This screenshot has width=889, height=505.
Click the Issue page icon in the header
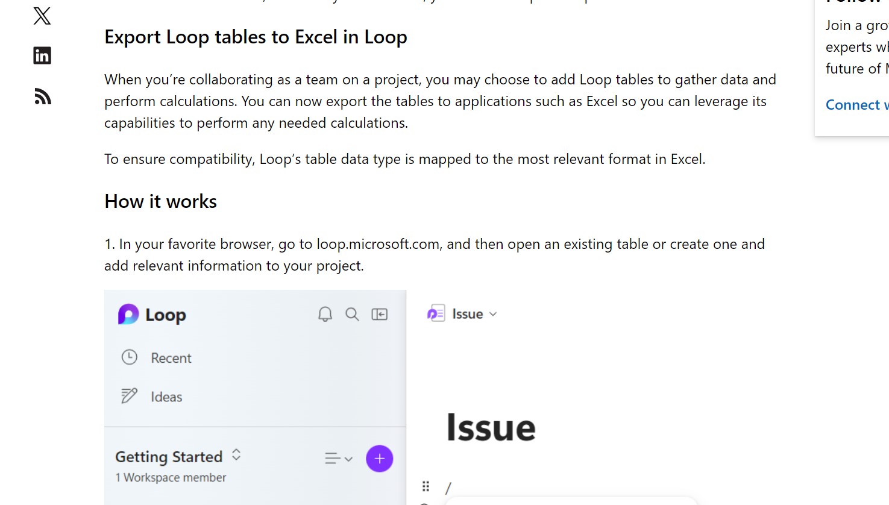click(436, 313)
